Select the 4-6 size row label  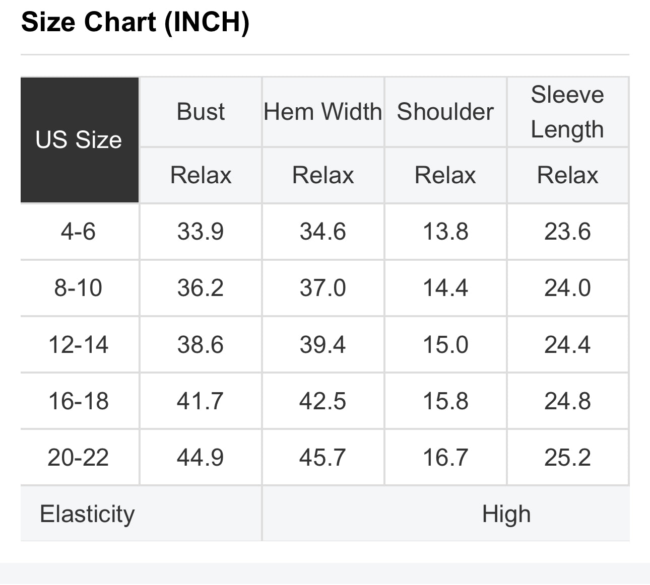pos(80,232)
